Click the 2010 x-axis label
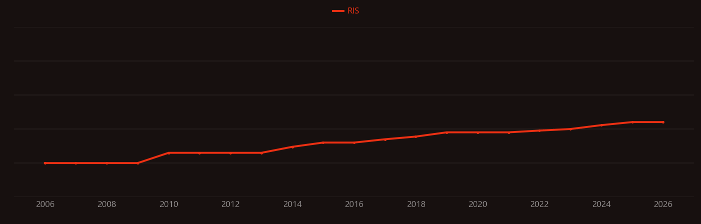The width and height of the screenshot is (701, 224). (169, 204)
